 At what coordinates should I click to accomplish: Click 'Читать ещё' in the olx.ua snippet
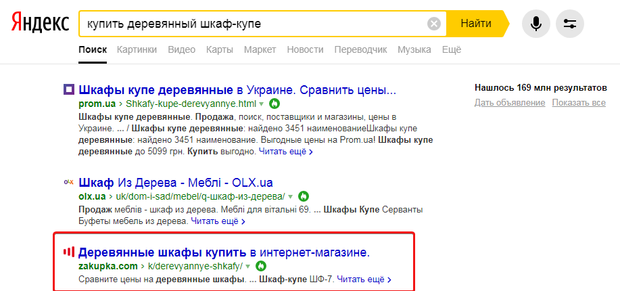218,221
